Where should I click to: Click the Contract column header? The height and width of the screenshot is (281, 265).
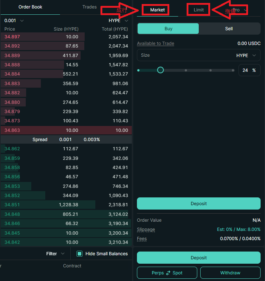click(x=72, y=266)
